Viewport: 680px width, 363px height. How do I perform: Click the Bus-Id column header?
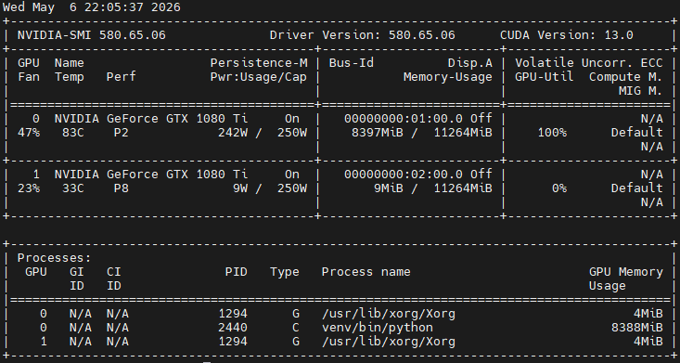coord(352,63)
